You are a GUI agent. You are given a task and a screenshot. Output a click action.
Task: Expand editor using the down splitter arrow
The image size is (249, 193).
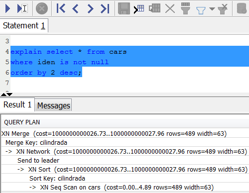pos(9,95)
